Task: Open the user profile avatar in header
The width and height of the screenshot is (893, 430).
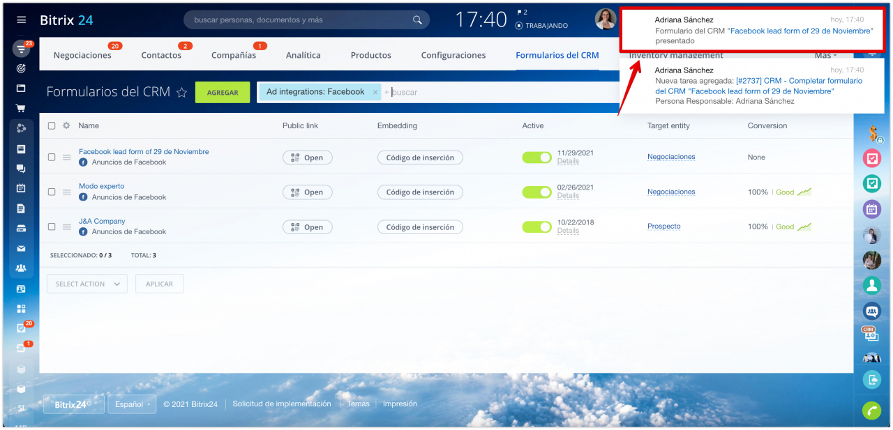Action: tap(606, 20)
